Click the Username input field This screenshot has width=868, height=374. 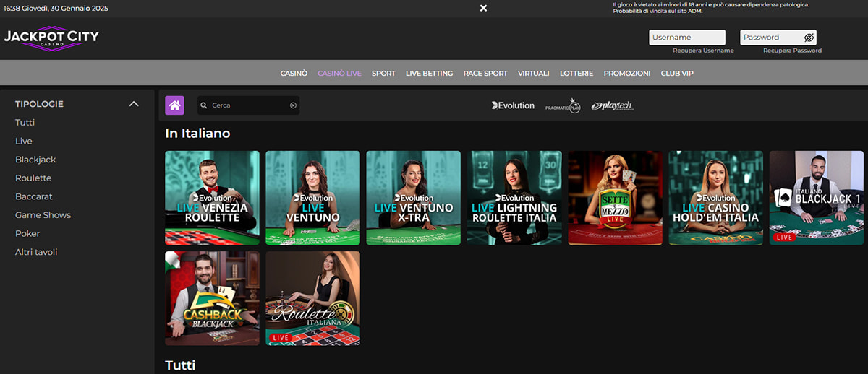(687, 38)
